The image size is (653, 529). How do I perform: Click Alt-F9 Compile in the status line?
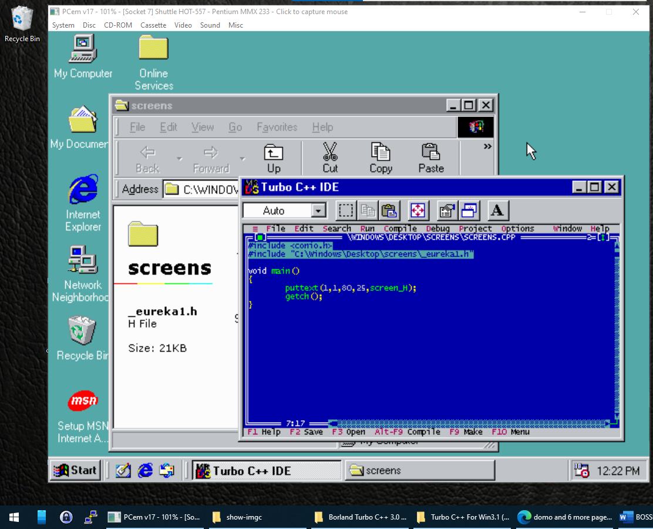coord(408,432)
